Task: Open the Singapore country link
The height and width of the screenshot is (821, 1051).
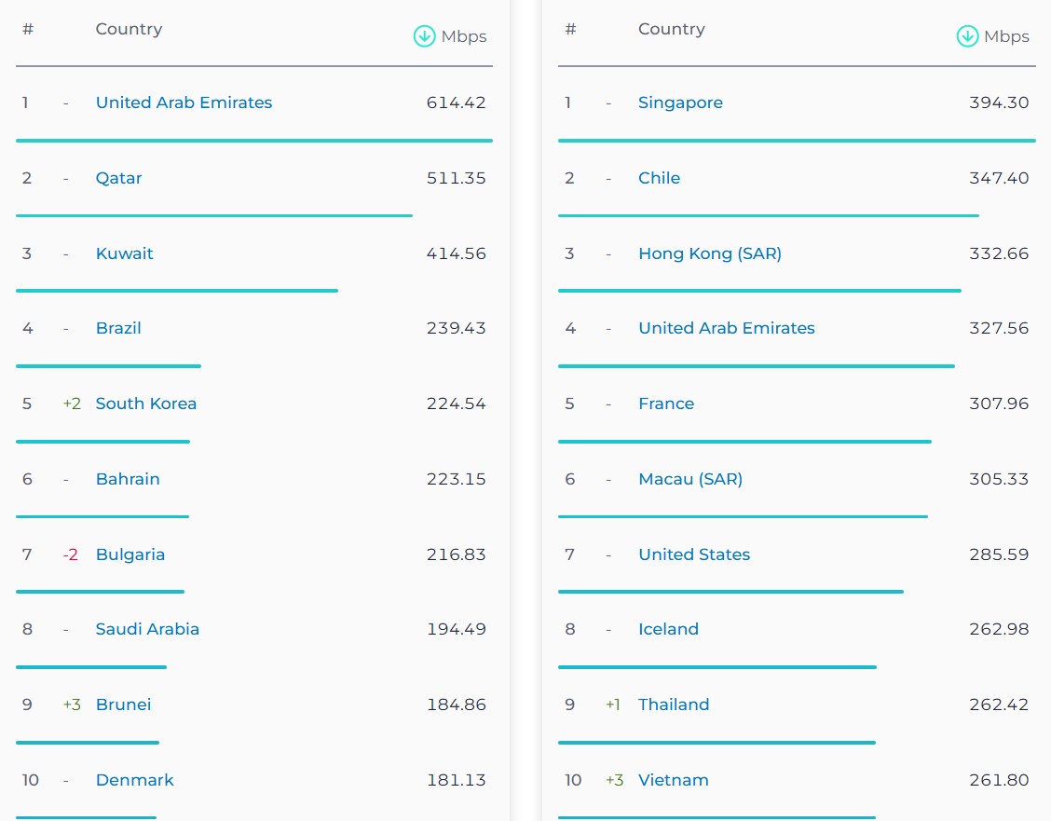Action: point(680,103)
